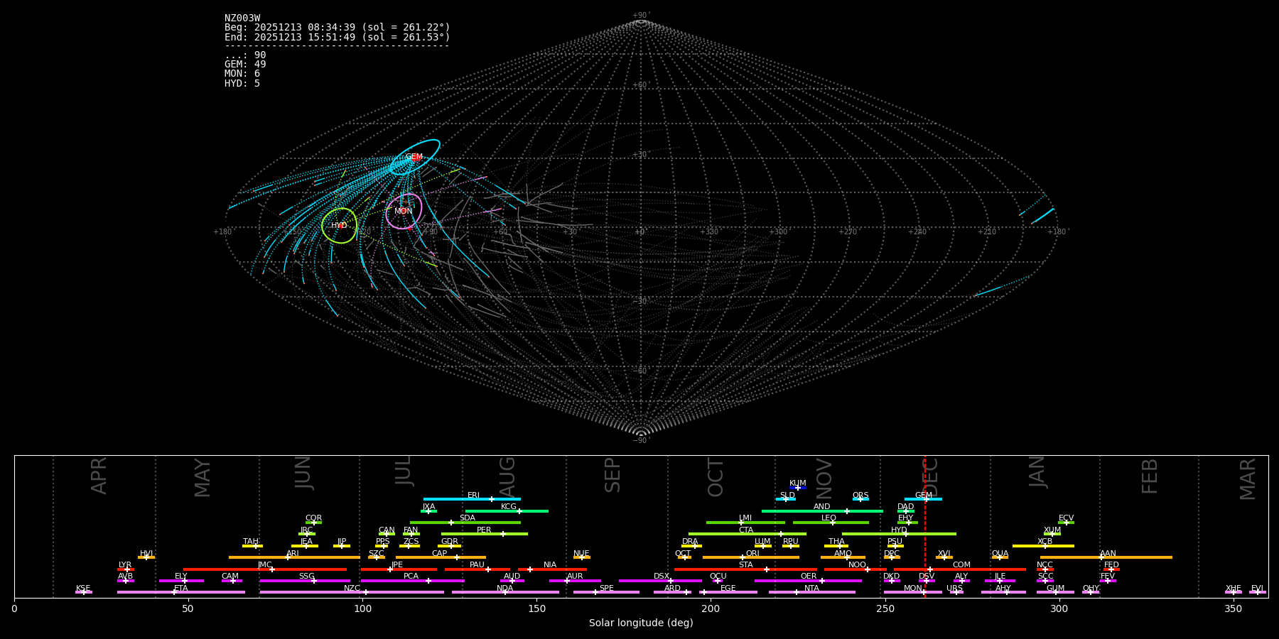Click the NOO shower label

pos(857,565)
